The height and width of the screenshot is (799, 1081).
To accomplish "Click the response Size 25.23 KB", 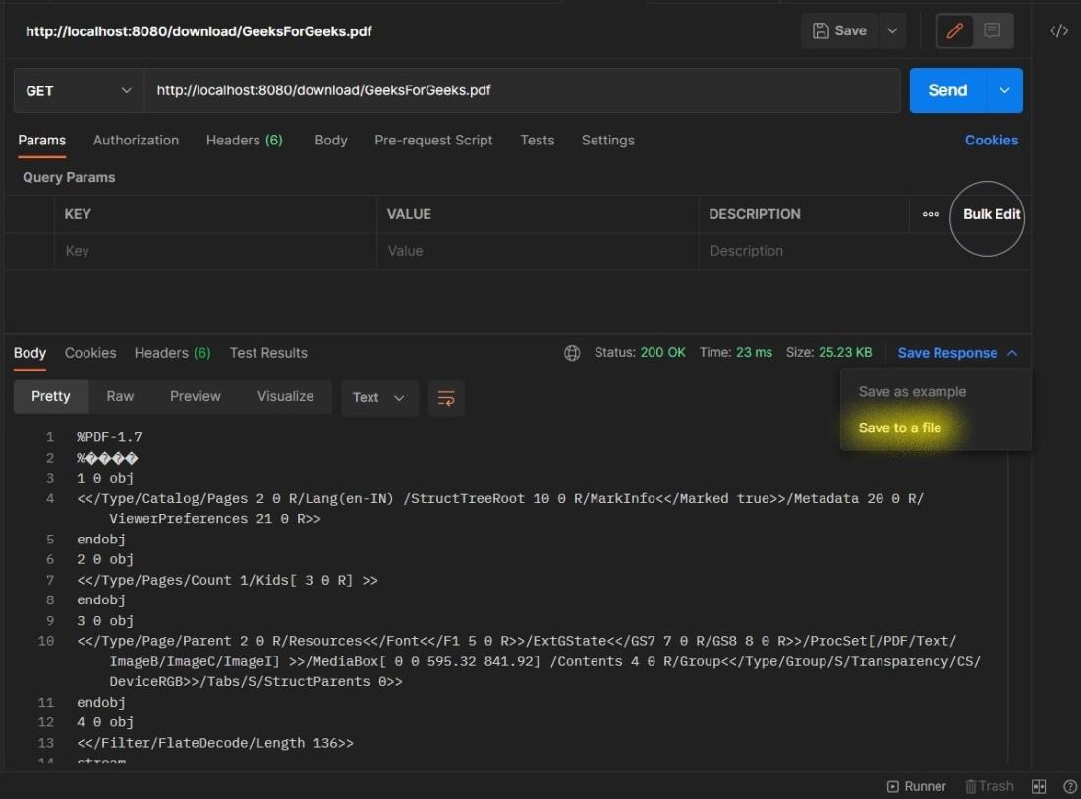I will pyautogui.click(x=828, y=352).
